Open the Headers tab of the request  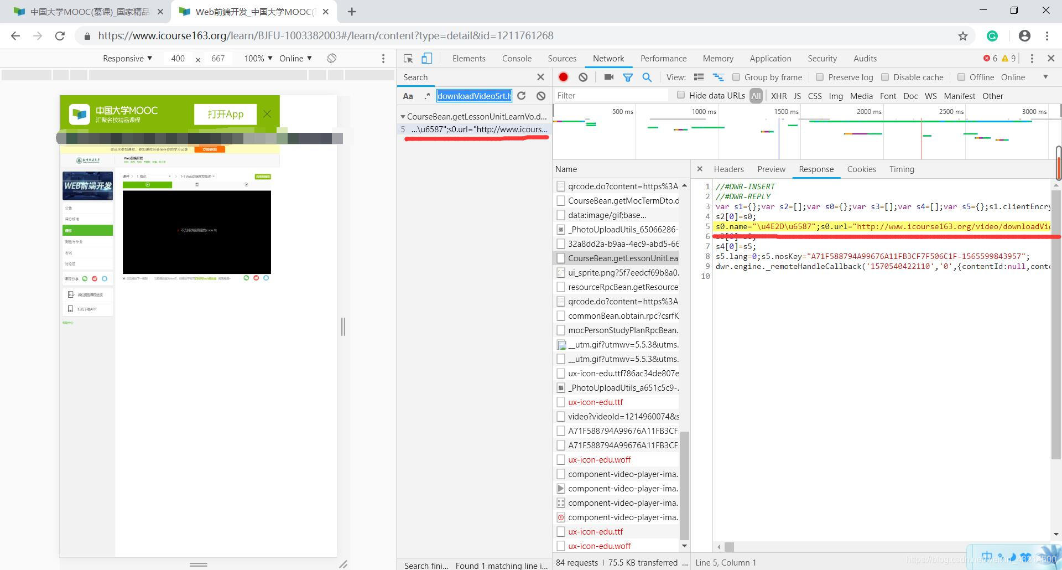coord(728,169)
